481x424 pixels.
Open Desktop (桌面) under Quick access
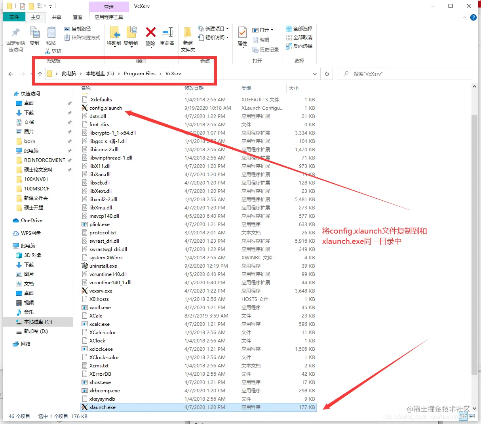(29, 103)
